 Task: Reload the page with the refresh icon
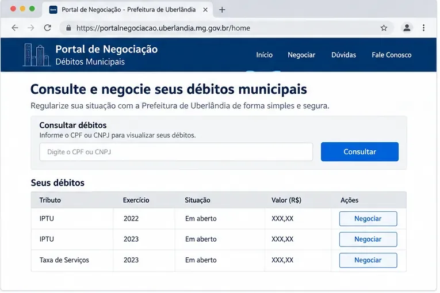47,28
